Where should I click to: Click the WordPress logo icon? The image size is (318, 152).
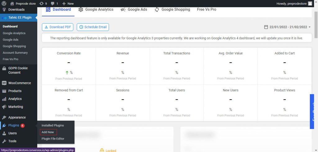[x=4, y=3]
